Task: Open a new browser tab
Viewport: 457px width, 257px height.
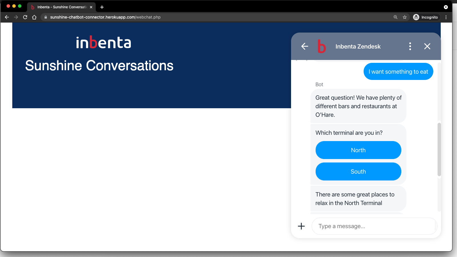Action: tap(102, 7)
